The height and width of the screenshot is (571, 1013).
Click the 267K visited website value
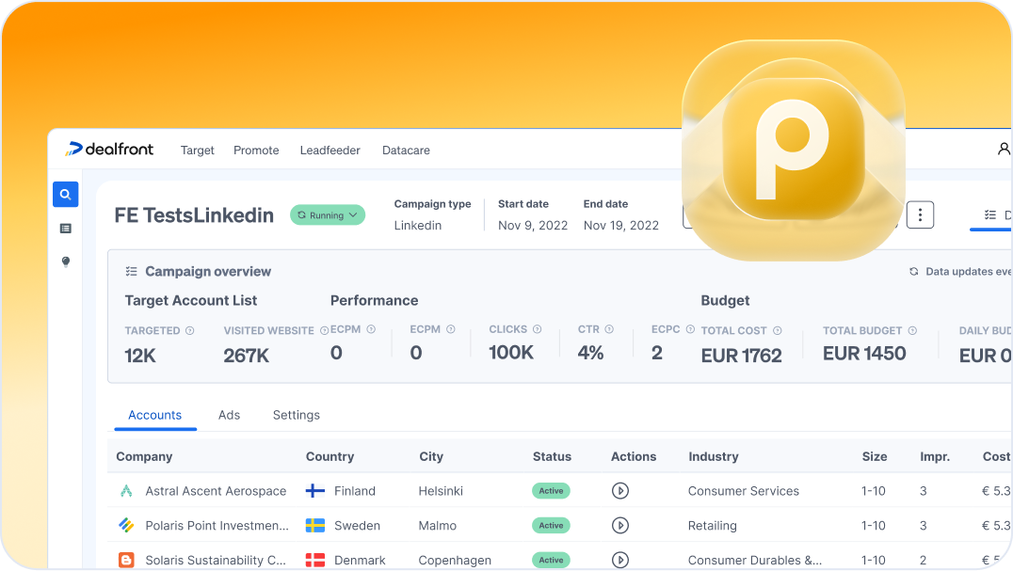(x=246, y=356)
